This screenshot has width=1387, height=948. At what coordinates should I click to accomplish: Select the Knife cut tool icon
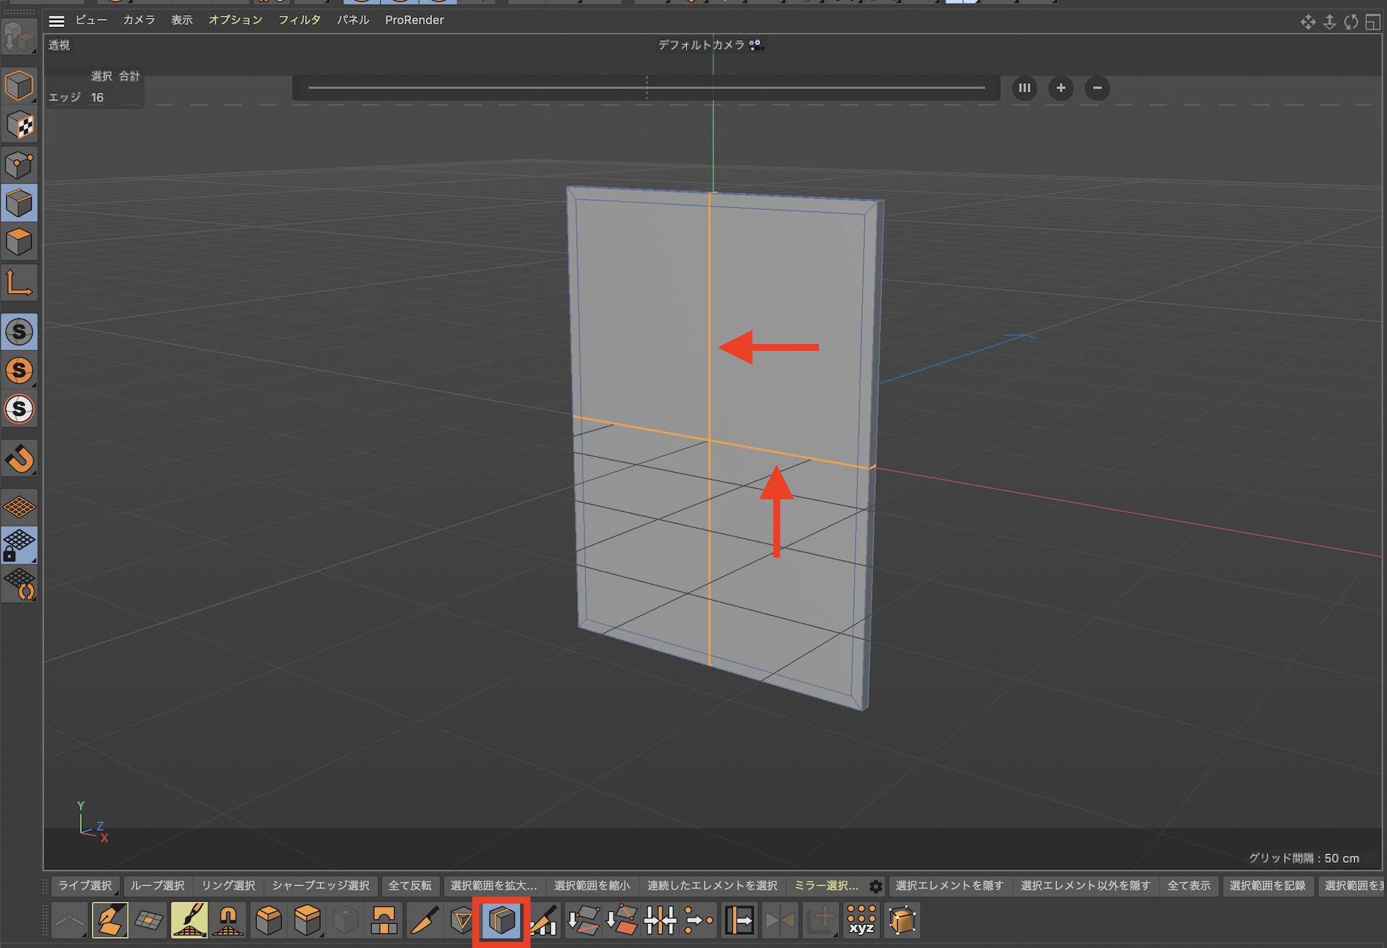424,921
